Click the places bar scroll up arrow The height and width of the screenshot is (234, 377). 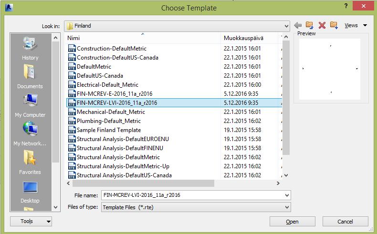(55, 38)
